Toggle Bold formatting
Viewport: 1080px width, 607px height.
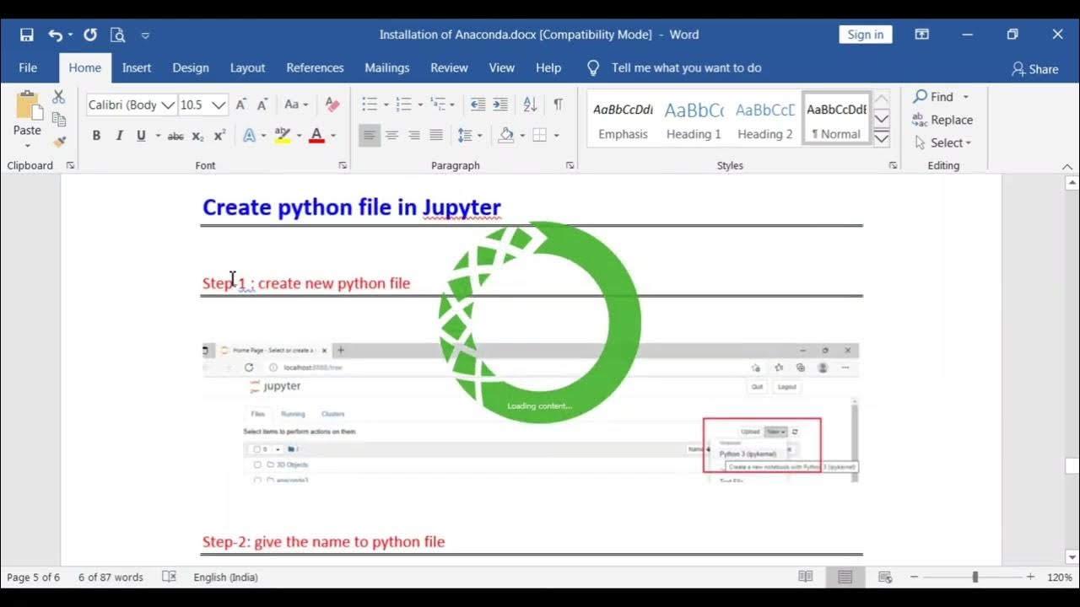[96, 136]
